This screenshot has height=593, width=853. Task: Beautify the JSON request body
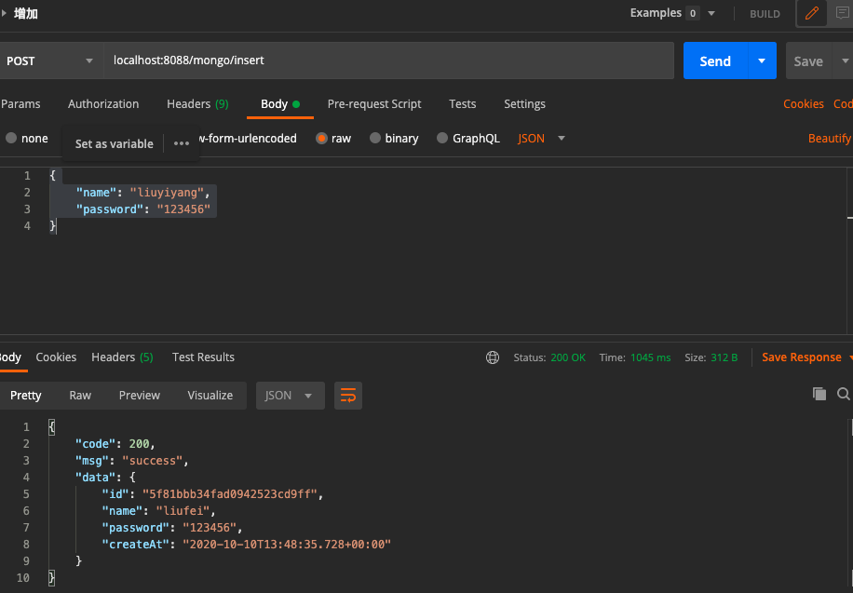829,138
